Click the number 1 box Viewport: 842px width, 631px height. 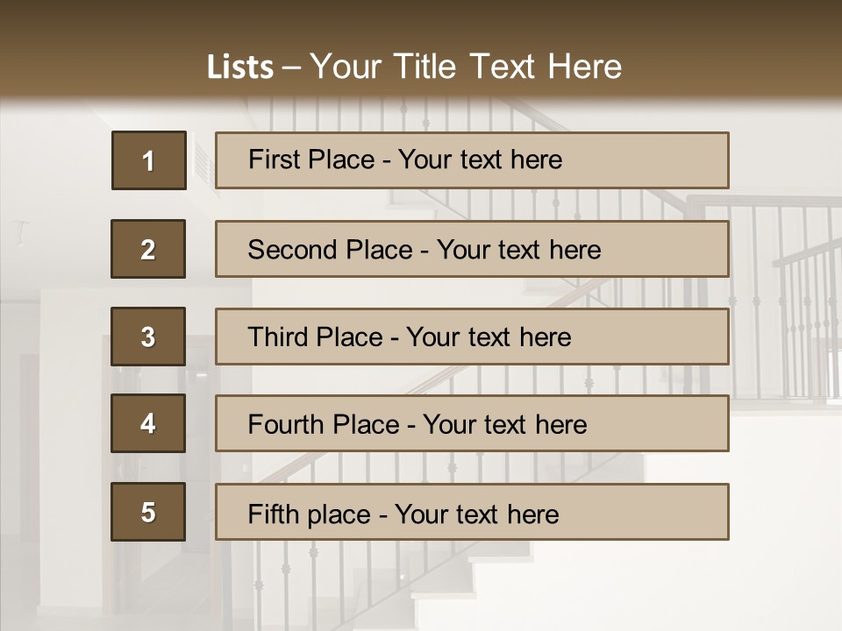tap(149, 160)
